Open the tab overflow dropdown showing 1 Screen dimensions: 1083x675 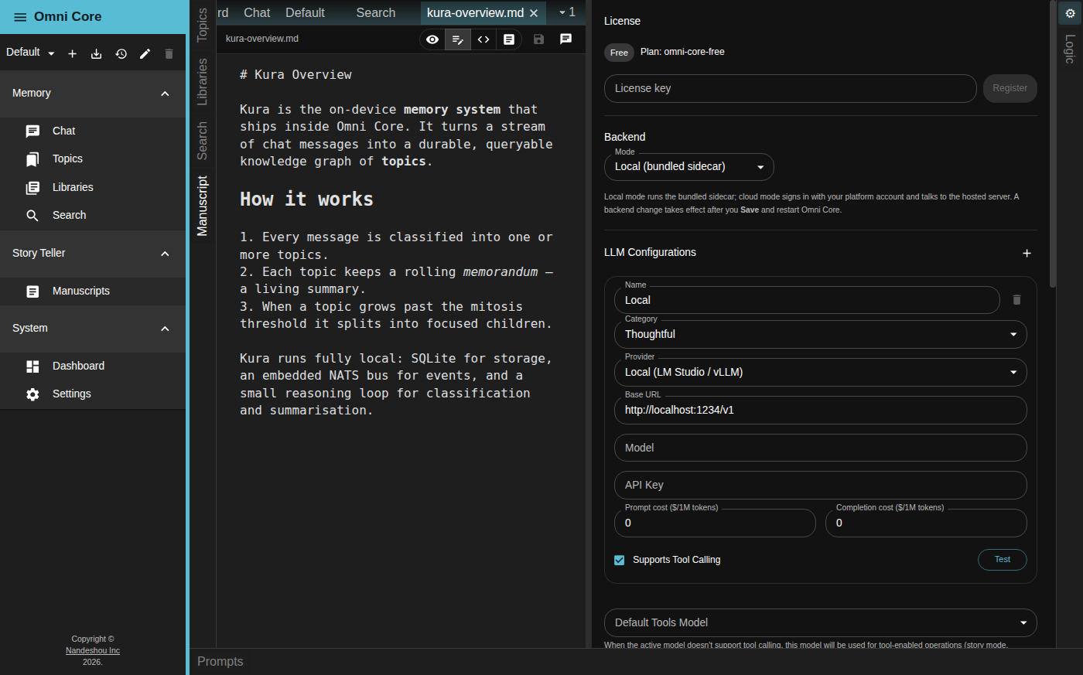[x=568, y=12]
